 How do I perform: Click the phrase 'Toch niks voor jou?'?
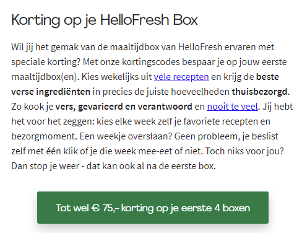tap(244, 151)
